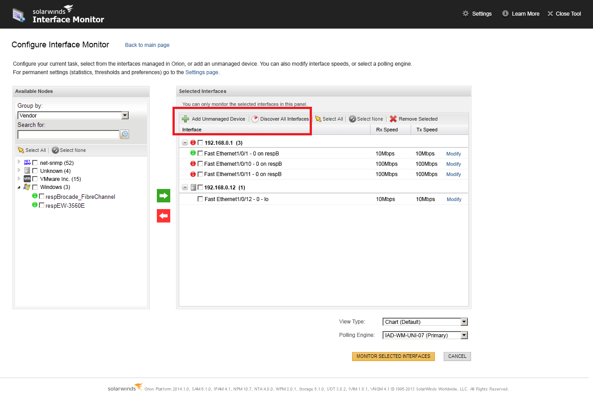
Task: Collapse the 192.168.0.1 node group
Action: point(185,143)
